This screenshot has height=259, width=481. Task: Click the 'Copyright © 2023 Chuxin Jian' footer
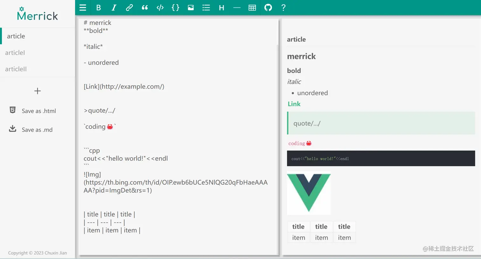(38, 253)
